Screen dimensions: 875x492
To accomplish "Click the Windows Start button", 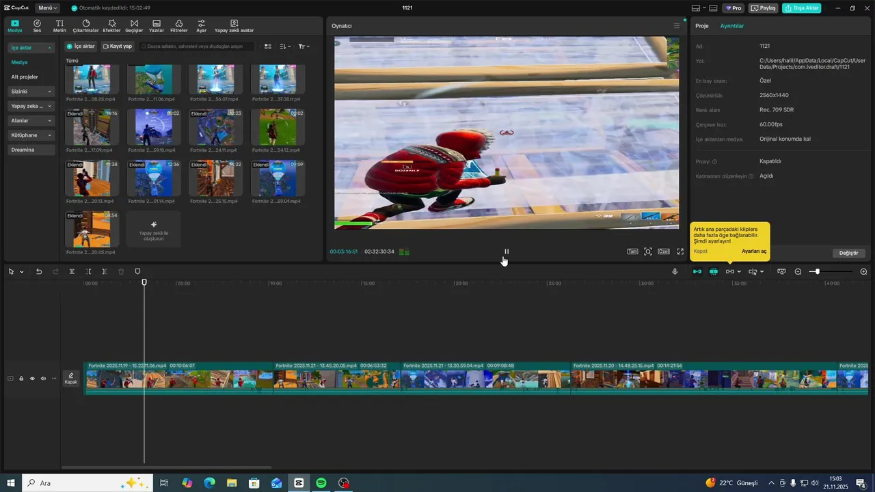I will [11, 483].
